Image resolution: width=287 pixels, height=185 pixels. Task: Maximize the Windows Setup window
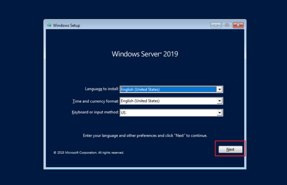(x=227, y=25)
